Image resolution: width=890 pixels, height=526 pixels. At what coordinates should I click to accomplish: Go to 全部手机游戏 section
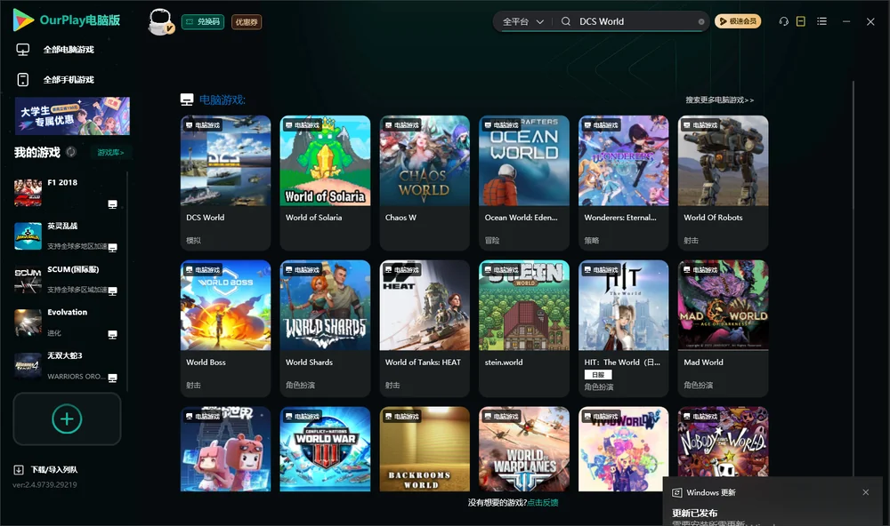pos(69,80)
